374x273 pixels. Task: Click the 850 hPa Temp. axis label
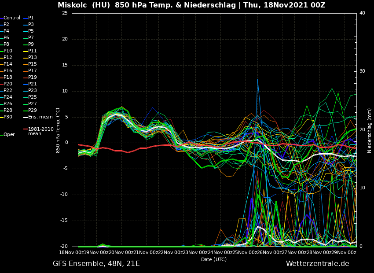tap(58, 130)
